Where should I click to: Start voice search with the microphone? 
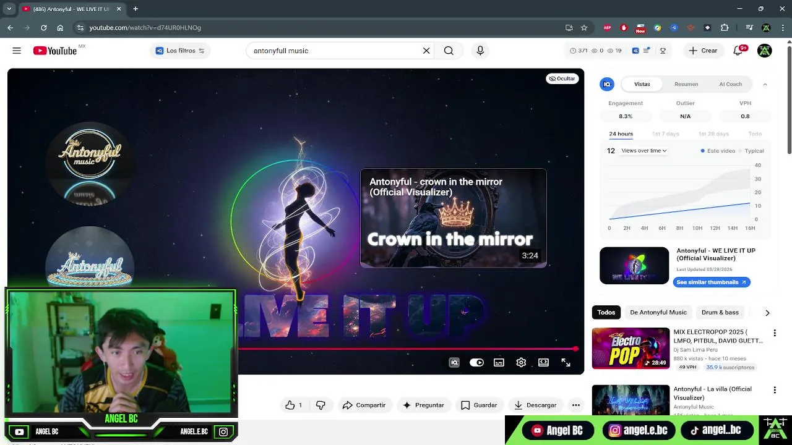point(480,51)
